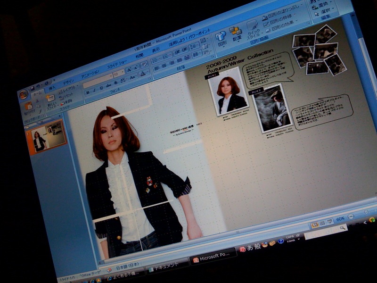Open the Change Case (Aa) dropdown
377x283 pixels.
[x=132, y=77]
